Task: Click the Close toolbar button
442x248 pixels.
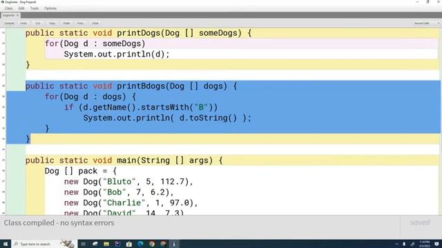Action: tap(95, 23)
